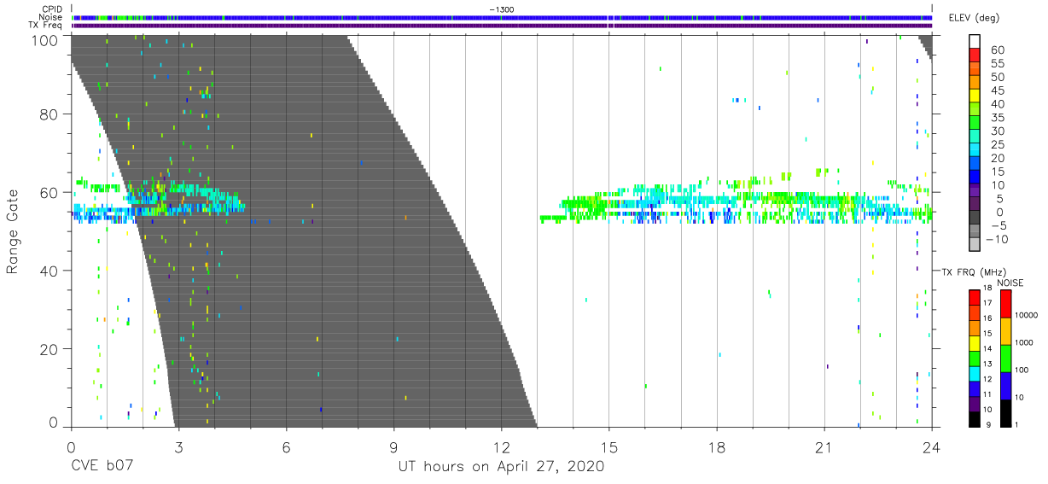This screenshot has height=484, width=1048.
Task: Click the -1300 CPID value
Action: [502, 9]
